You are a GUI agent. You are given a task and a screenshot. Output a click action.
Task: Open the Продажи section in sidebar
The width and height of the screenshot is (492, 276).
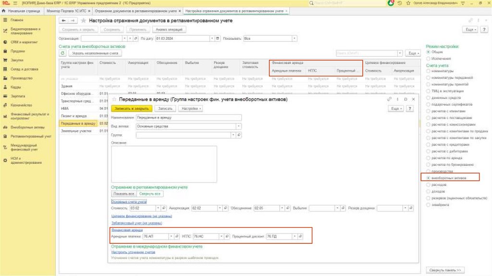point(18,51)
